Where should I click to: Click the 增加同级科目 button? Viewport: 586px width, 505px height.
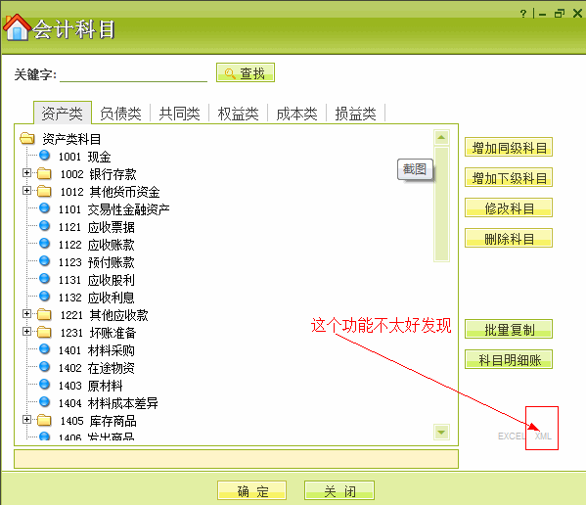tap(509, 147)
